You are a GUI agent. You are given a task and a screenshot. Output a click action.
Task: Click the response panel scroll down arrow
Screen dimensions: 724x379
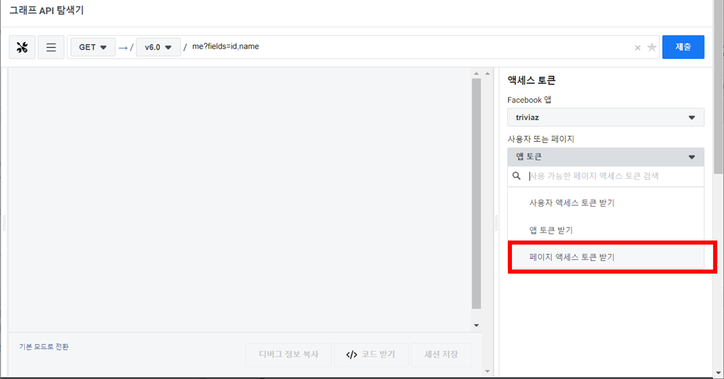477,326
